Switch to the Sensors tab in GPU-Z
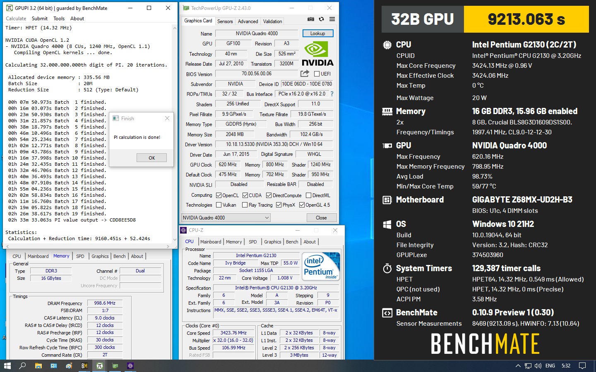 225,21
